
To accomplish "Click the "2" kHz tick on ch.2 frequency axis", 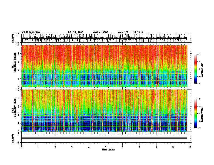I will [x=19, y=123].
